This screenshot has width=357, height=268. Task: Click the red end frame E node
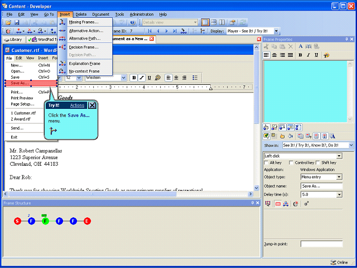tap(87, 221)
